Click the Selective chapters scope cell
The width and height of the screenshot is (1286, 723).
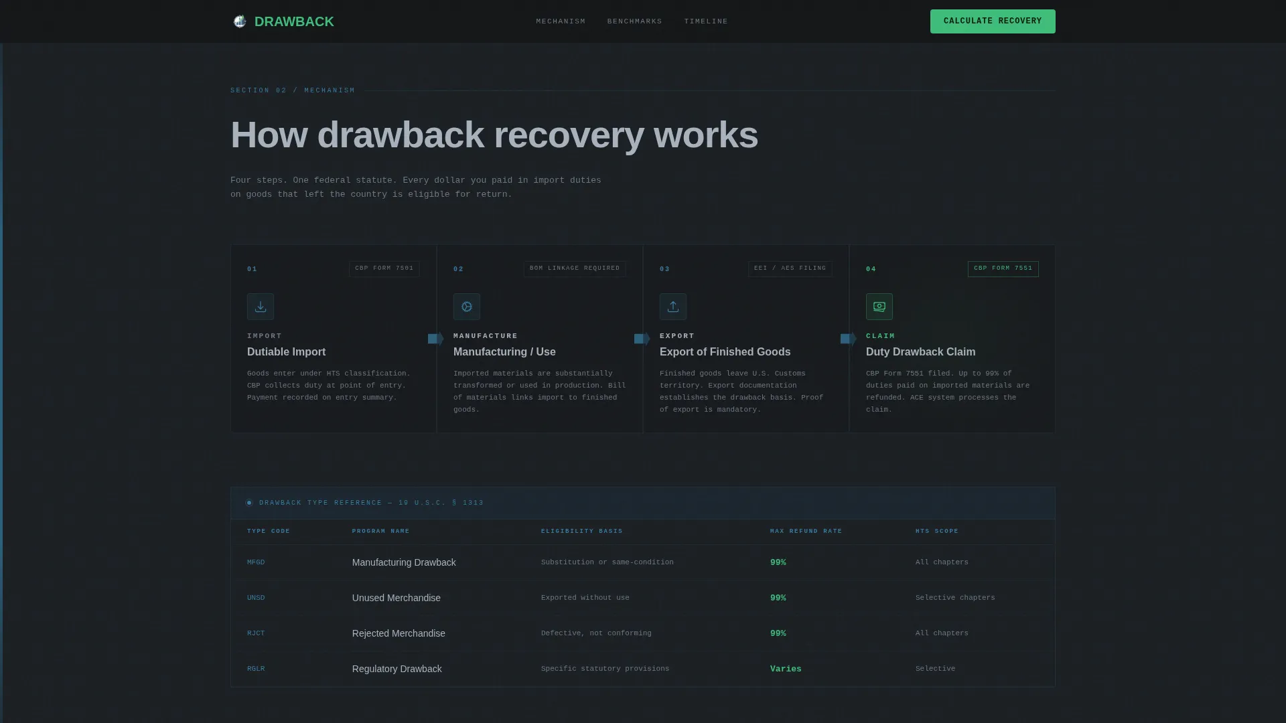955,598
